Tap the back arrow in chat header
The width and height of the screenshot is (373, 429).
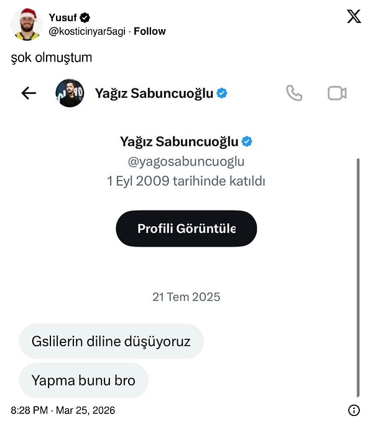pyautogui.click(x=29, y=93)
